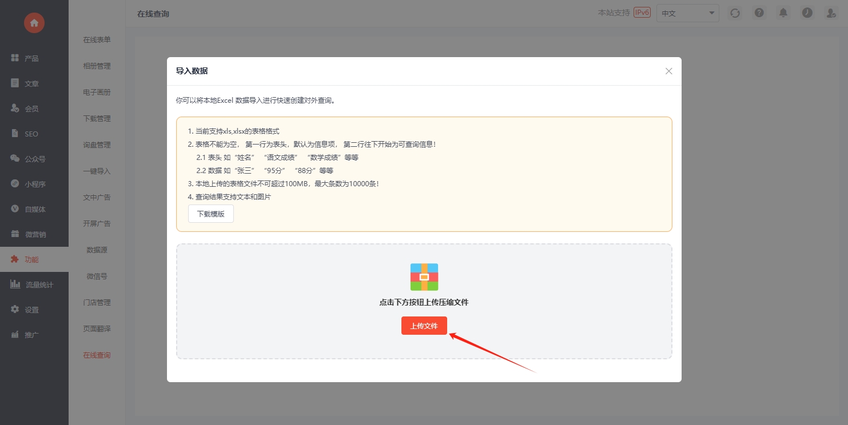Click the refresh icon in top bar
The image size is (848, 425).
point(735,13)
